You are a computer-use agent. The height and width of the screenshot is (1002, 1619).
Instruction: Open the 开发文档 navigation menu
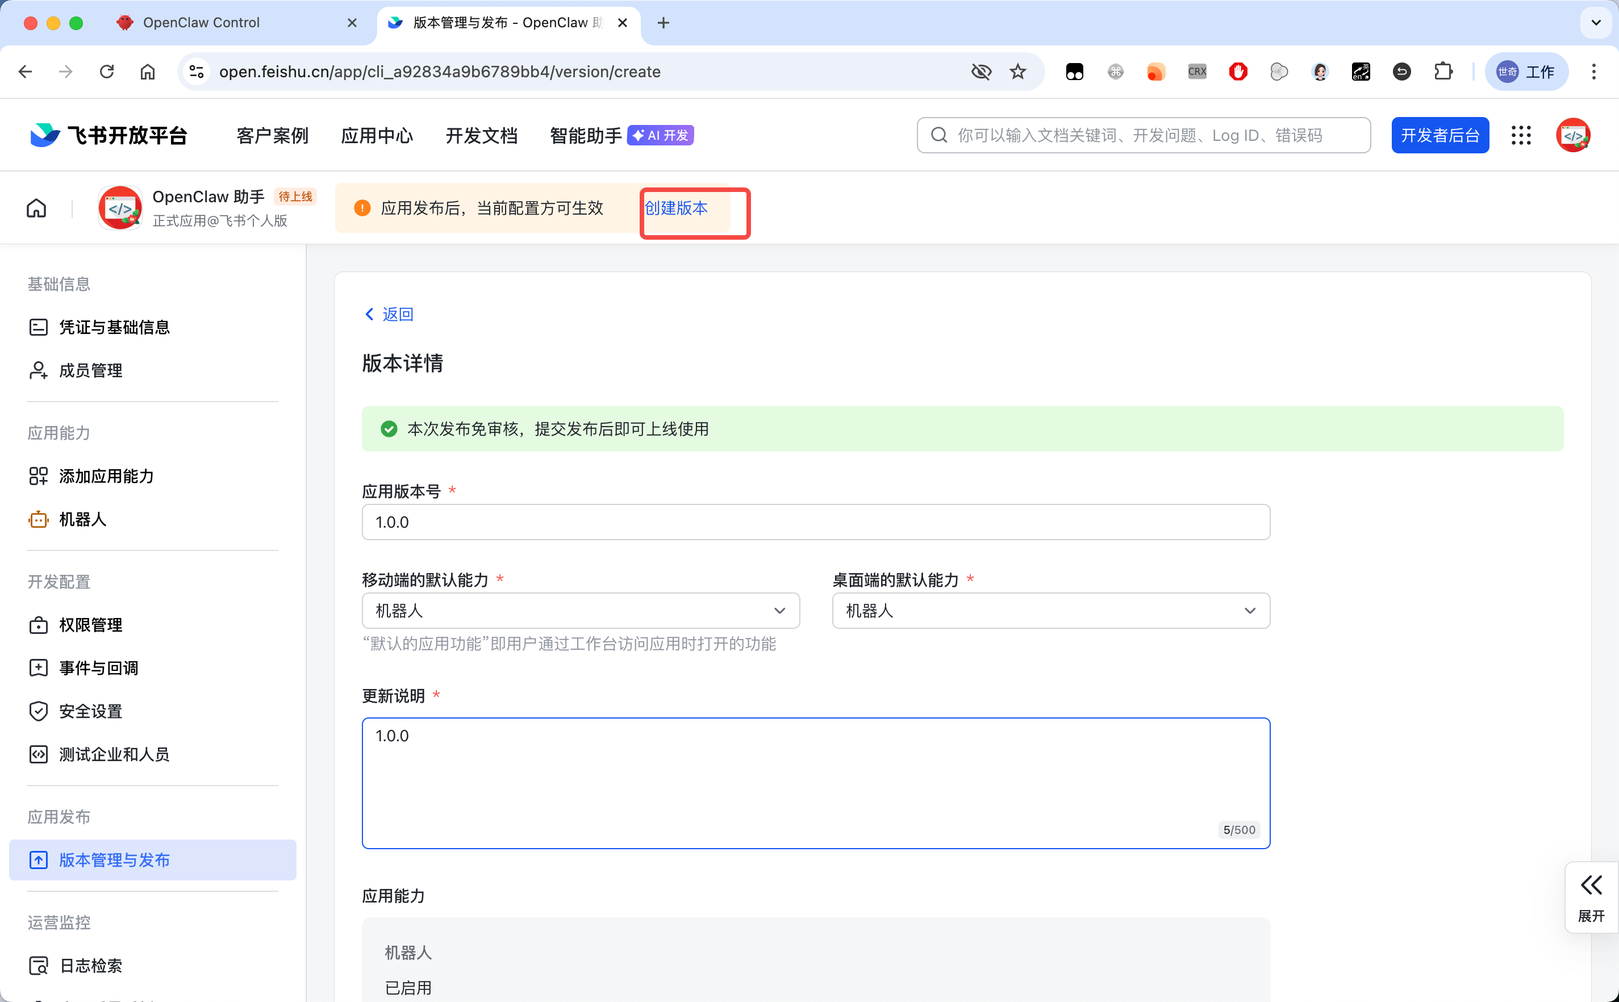tap(482, 135)
